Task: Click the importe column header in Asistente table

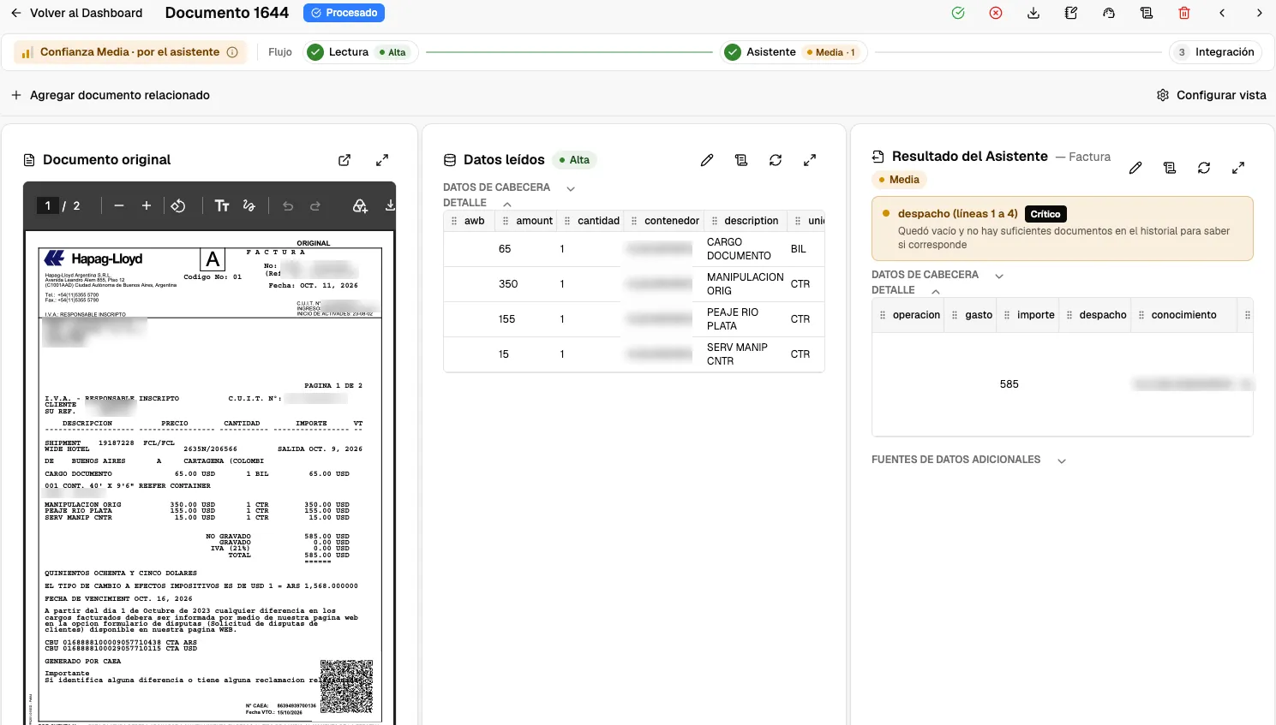Action: (1028, 315)
